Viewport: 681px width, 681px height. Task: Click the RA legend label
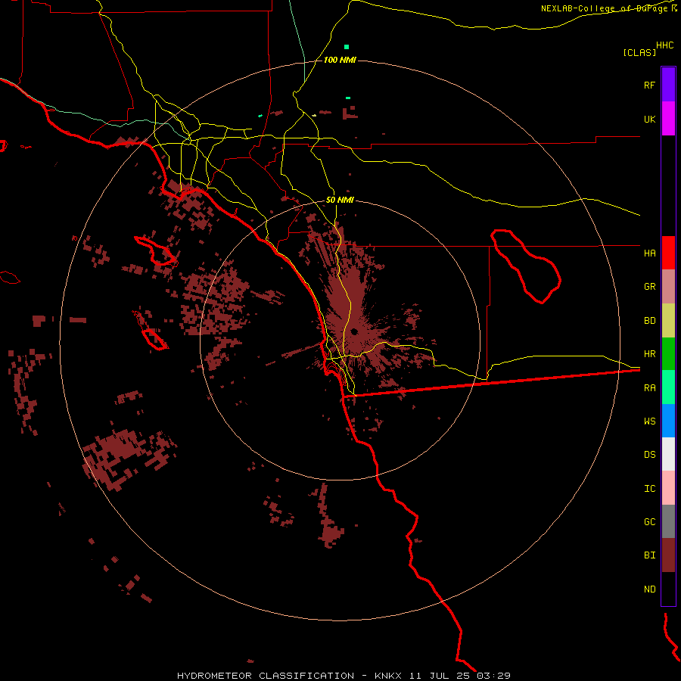pos(649,388)
